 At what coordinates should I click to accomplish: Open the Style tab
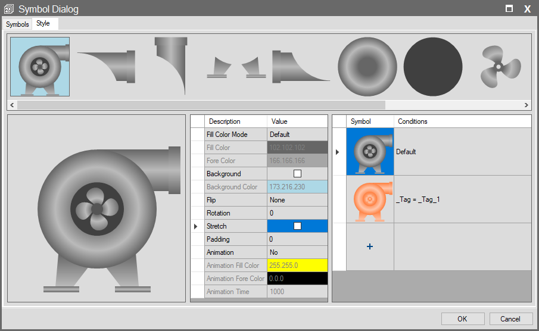tap(43, 24)
